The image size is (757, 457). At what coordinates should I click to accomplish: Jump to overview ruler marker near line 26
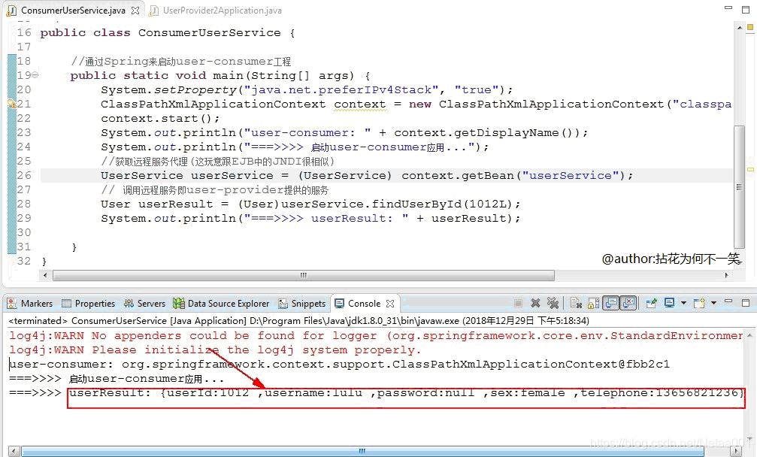pos(750,169)
